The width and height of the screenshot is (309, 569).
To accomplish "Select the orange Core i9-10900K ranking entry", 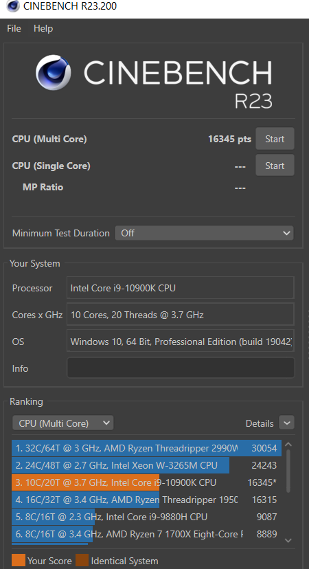I will [x=146, y=482].
